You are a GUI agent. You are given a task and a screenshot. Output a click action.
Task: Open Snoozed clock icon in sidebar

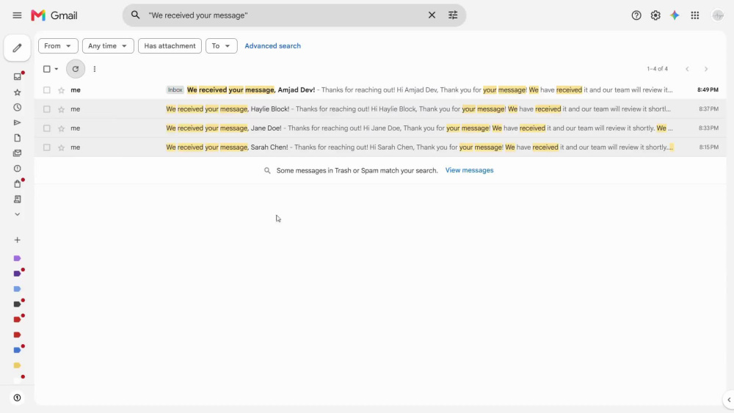(18, 108)
